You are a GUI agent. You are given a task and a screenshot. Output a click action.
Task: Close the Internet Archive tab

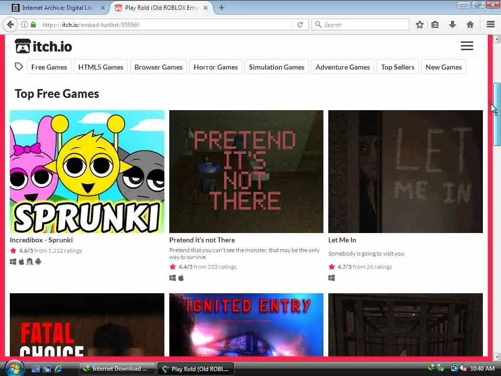pyautogui.click(x=103, y=8)
